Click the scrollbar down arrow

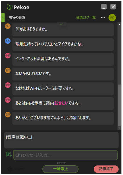coord(119,128)
